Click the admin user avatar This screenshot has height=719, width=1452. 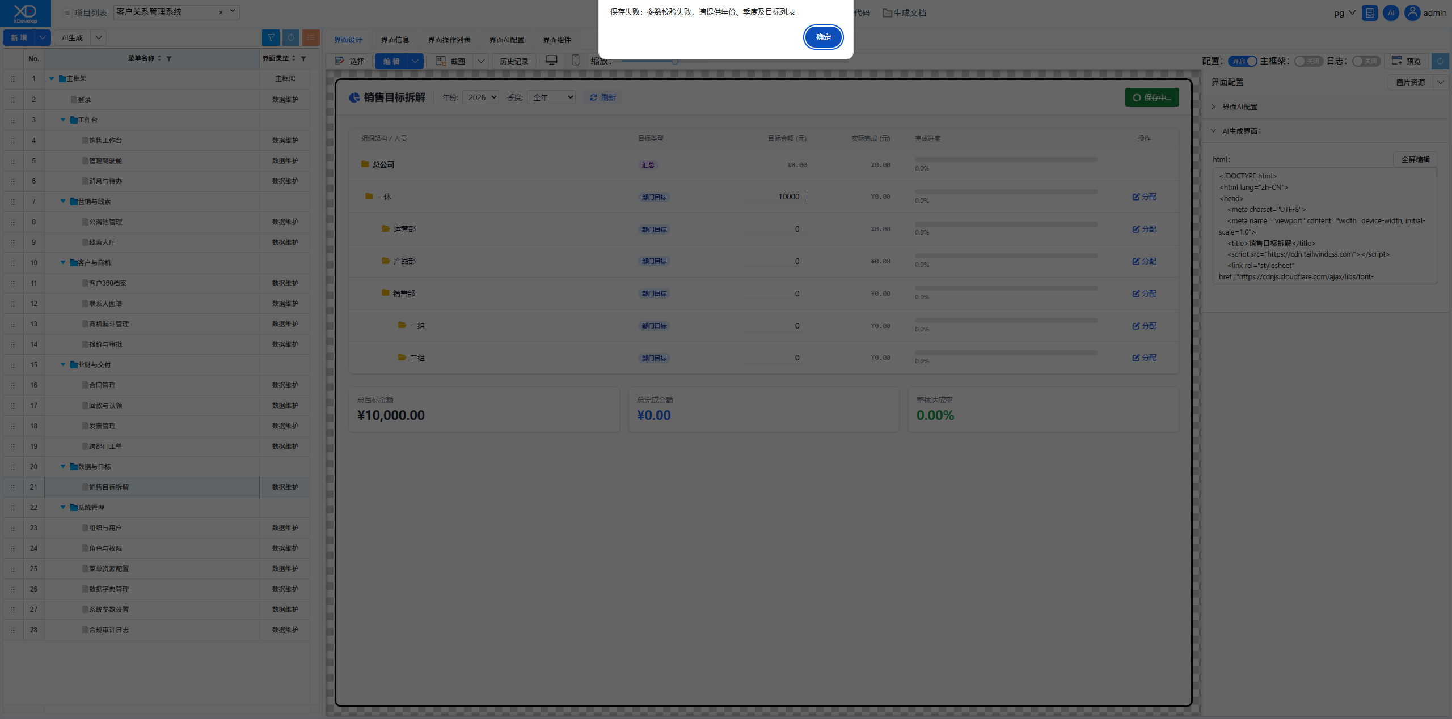pos(1412,12)
